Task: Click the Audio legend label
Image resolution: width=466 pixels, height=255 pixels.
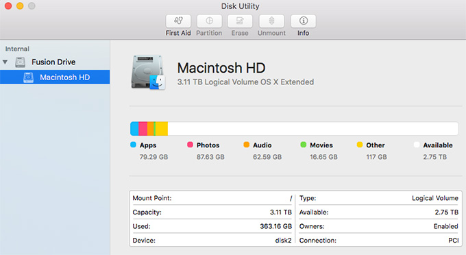Action: [x=262, y=145]
